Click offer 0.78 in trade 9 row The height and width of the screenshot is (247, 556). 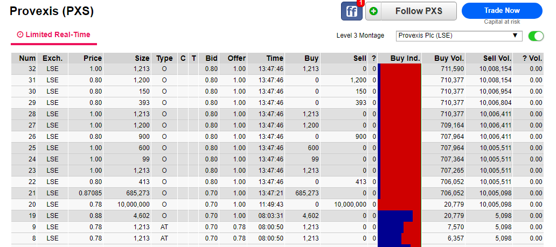pos(239,228)
